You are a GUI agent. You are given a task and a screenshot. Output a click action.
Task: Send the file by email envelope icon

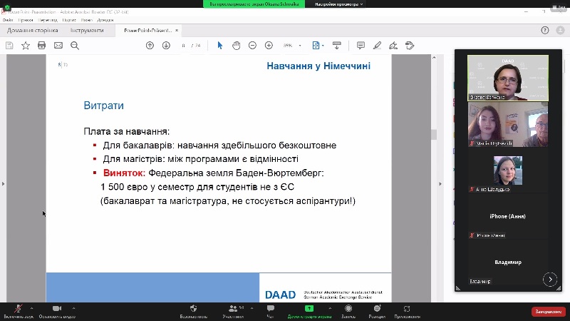click(x=58, y=46)
